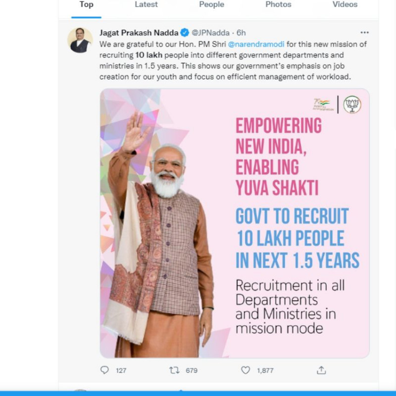Viewport: 396px width, 396px height.
Task: Click the 127 replies count
Action: point(121,370)
